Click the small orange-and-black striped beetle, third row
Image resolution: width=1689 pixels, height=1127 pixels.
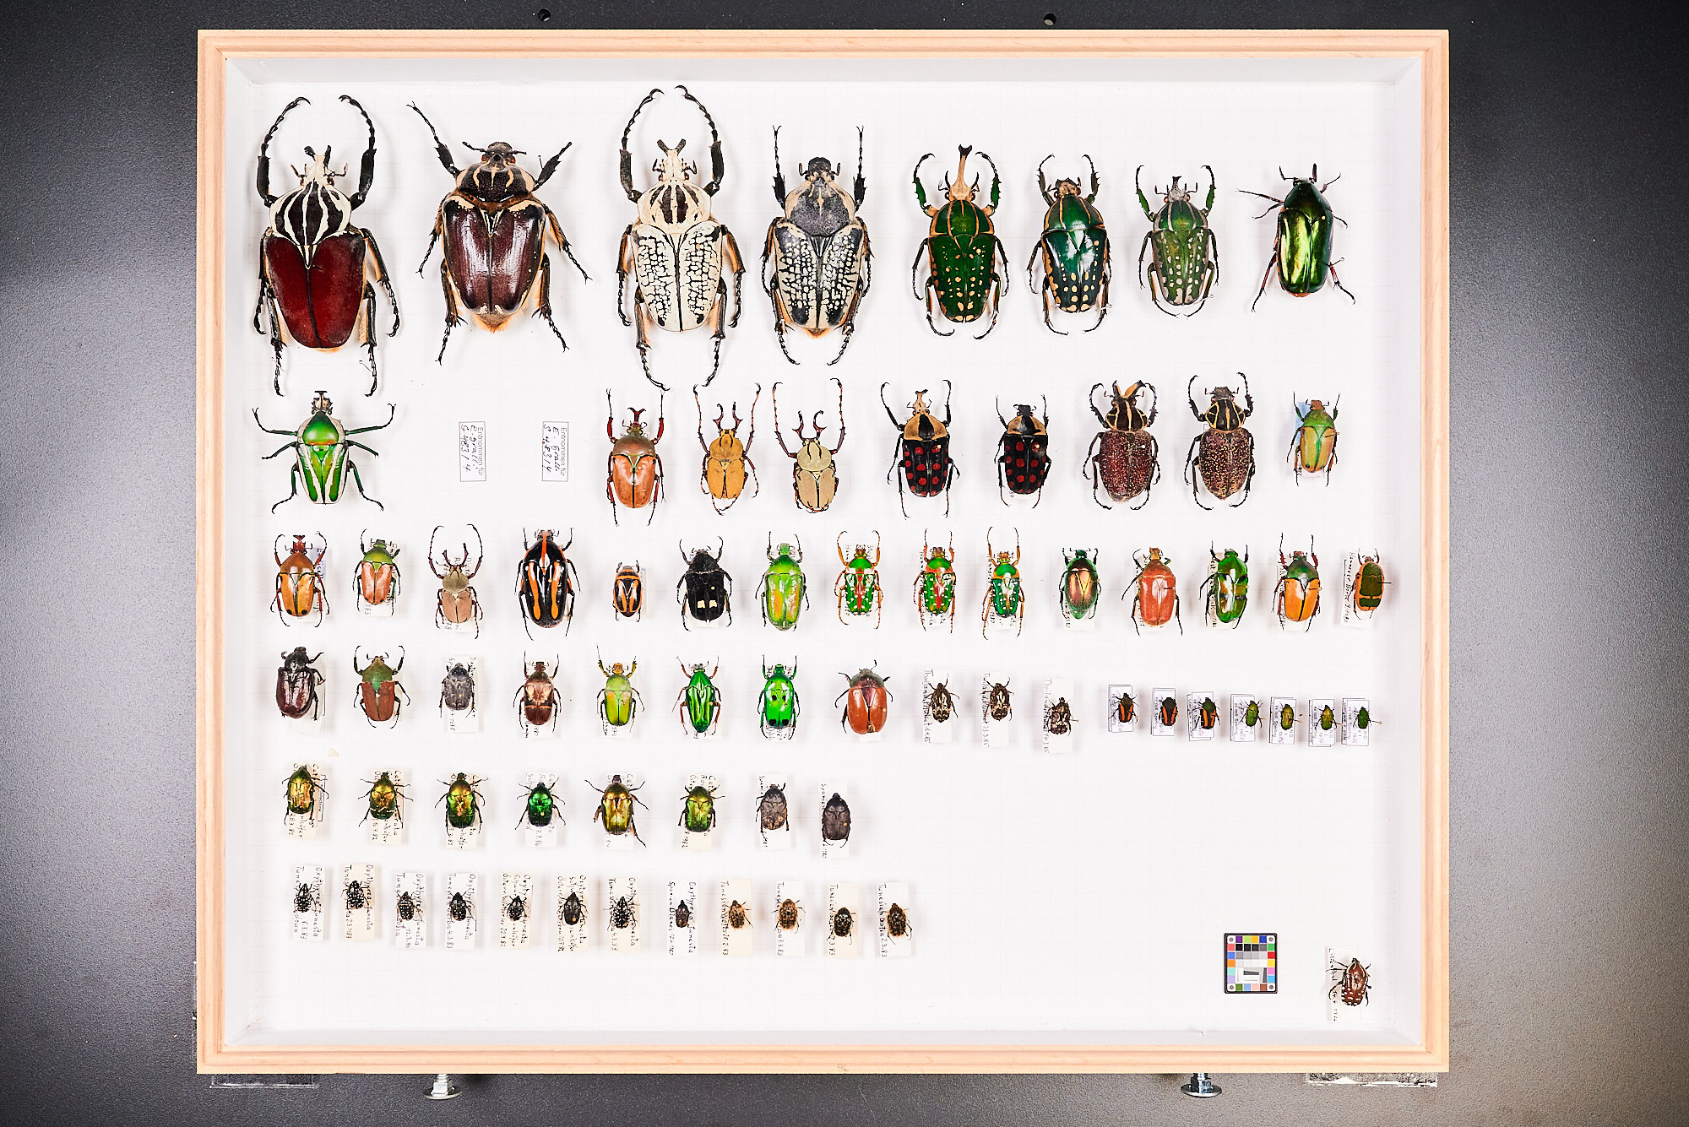tap(627, 591)
